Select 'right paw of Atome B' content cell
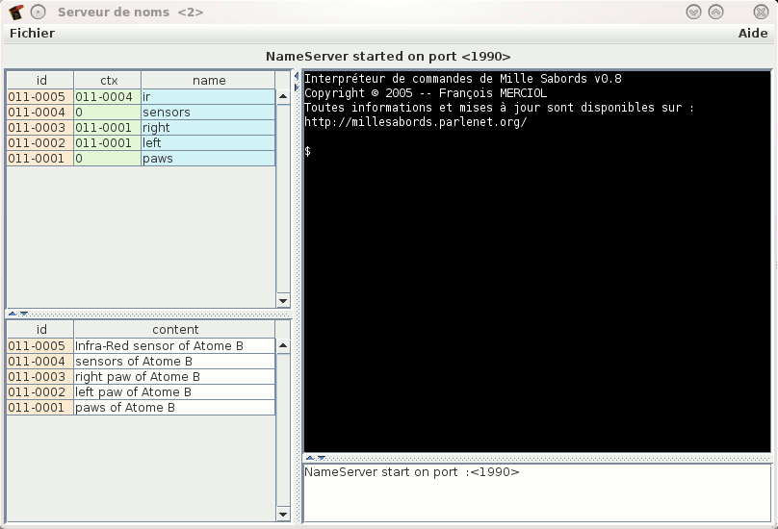 tap(174, 376)
